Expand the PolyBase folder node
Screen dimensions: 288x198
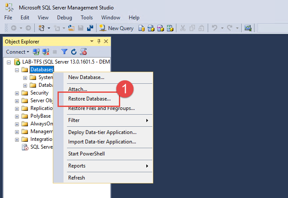[17, 116]
